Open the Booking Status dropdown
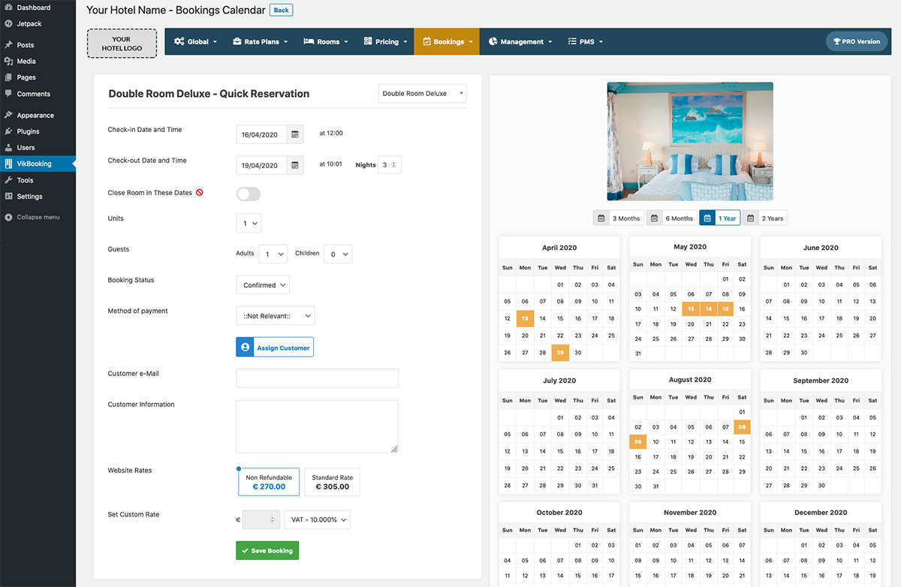This screenshot has height=587, width=901. (262, 284)
